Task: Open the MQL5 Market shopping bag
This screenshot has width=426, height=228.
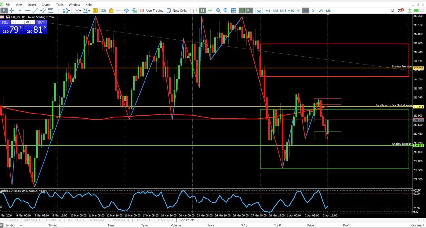Action: coord(111,11)
